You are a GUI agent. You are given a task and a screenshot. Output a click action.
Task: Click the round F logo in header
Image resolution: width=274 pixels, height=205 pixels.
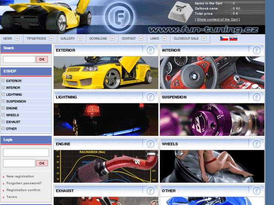click(x=119, y=17)
